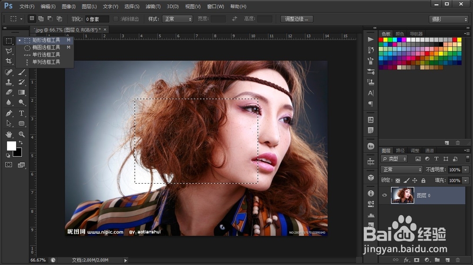Expand the 不透明度 opacity dropdown arrow
This screenshot has height=265, width=473.
click(x=466, y=169)
